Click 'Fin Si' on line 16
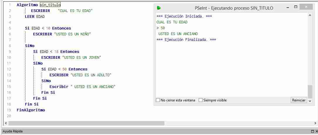The height and width of the screenshot is (135, 318). click(48, 93)
